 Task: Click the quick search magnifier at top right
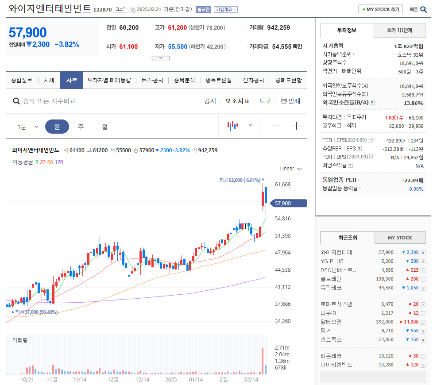click(x=424, y=9)
